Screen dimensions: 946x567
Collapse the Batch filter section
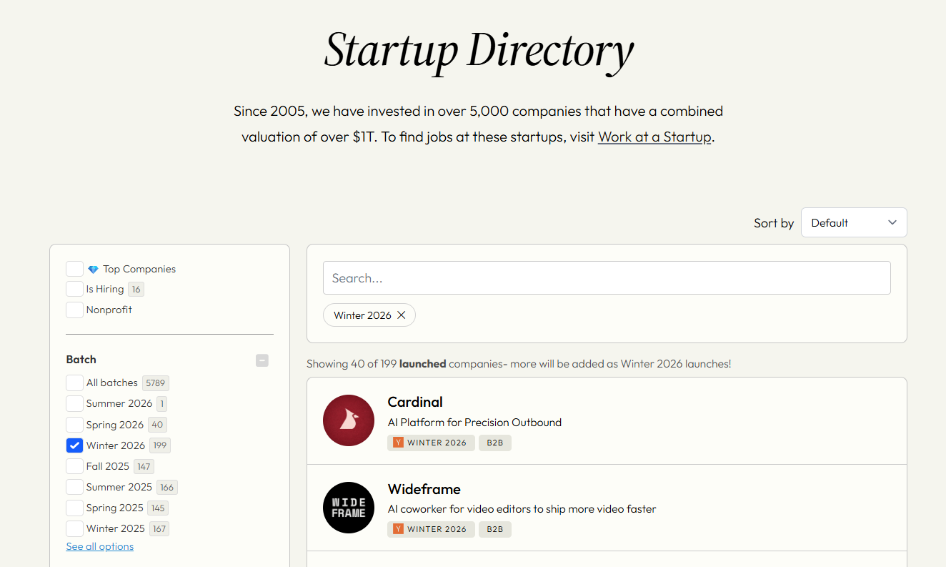pyautogui.click(x=262, y=360)
